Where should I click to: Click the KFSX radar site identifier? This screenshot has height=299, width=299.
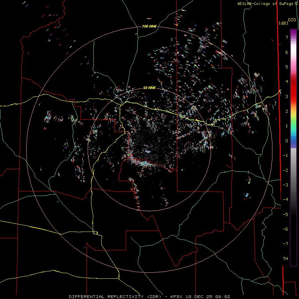(177, 297)
